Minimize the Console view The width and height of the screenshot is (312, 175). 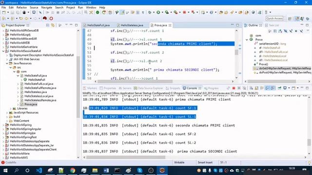[302, 88]
